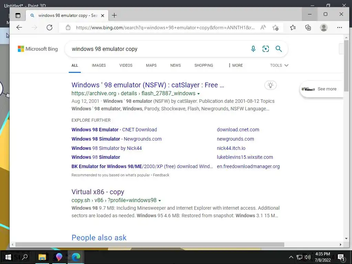Click Microsoft Edge taskbar icon

pos(76,257)
